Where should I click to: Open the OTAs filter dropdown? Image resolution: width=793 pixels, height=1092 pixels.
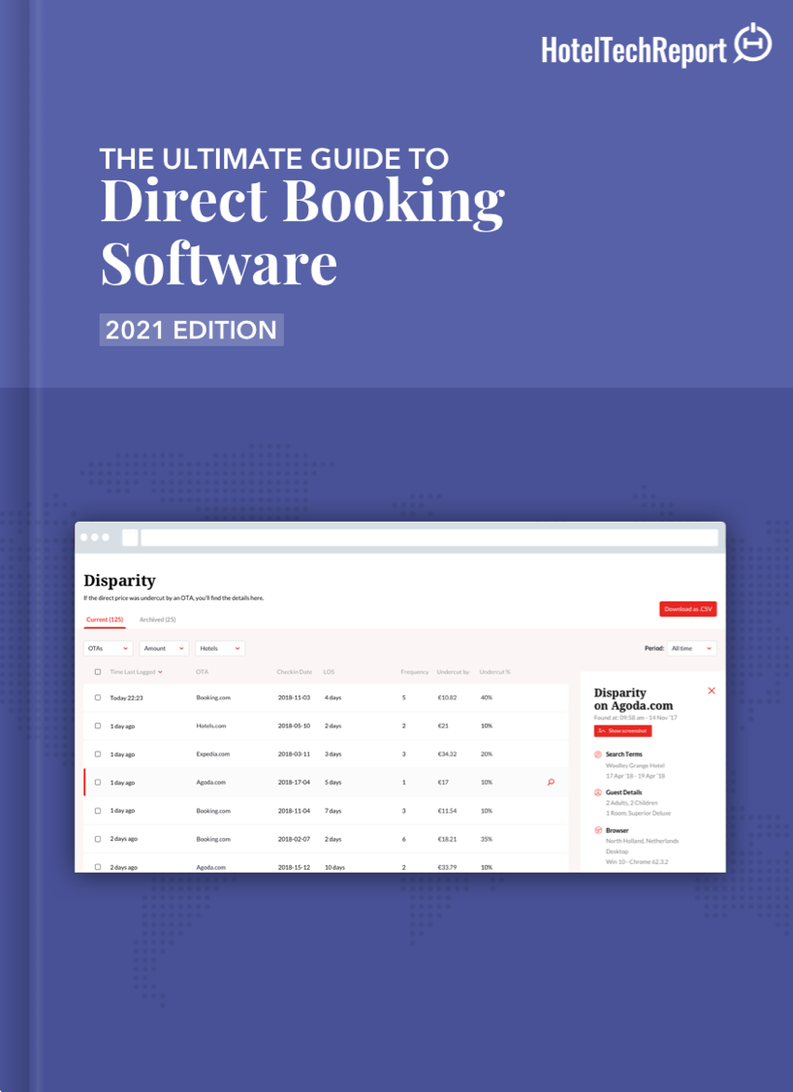point(108,649)
